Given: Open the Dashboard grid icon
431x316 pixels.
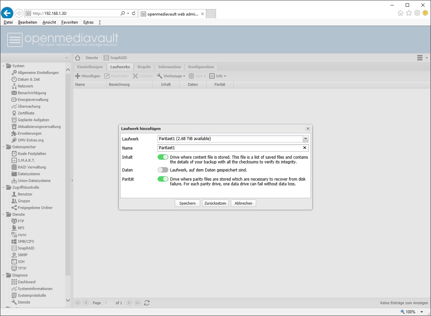Looking at the screenshot, I should coord(14,282).
